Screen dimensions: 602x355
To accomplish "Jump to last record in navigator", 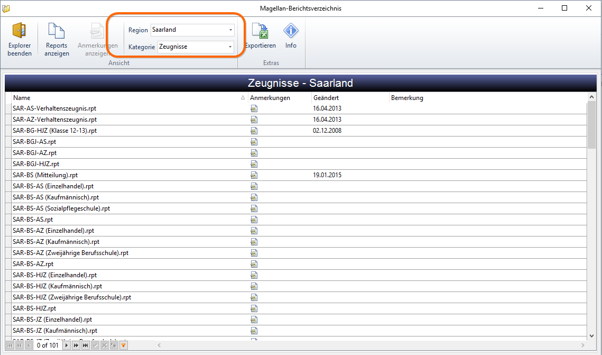I will tap(86, 345).
